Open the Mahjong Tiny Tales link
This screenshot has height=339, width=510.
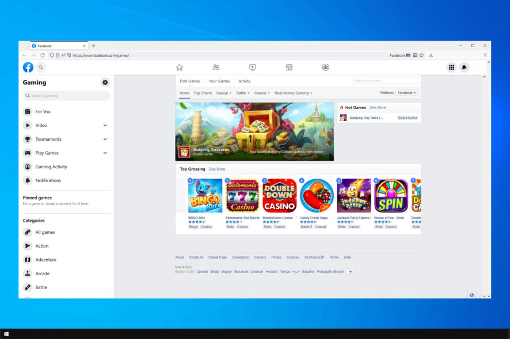(366, 118)
